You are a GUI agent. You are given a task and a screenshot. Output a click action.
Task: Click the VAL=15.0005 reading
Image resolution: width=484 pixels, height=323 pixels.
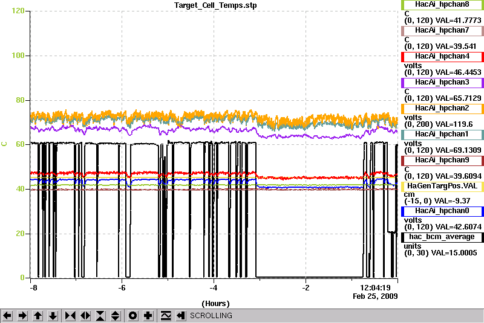(454, 253)
